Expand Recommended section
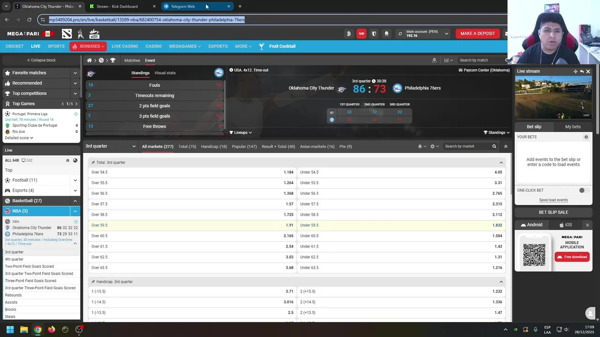The image size is (600, 337). [x=75, y=83]
